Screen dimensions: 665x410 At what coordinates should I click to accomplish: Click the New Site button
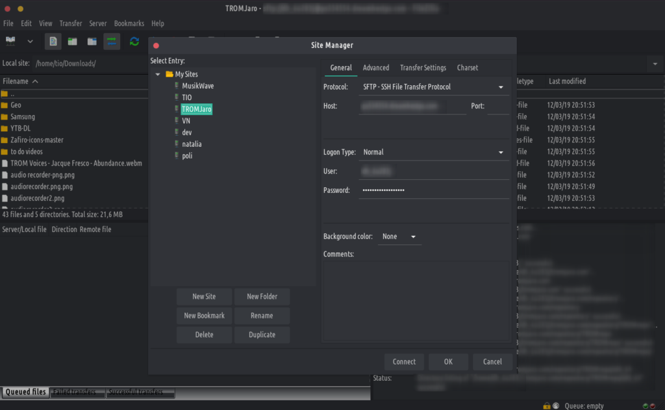pos(204,296)
